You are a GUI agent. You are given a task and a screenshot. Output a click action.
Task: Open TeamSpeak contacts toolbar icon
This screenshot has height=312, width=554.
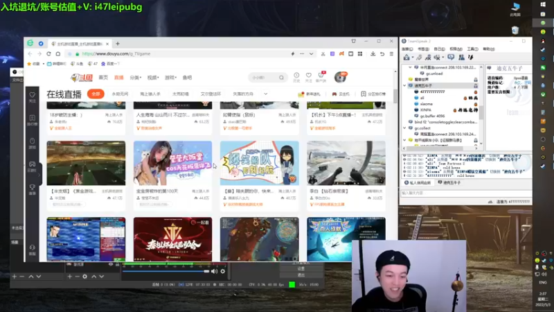461,58
